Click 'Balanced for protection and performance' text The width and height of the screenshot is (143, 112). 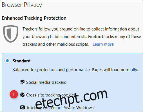(52, 70)
